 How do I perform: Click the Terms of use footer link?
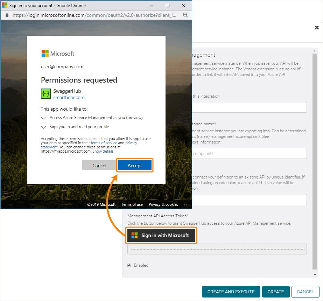(132, 204)
